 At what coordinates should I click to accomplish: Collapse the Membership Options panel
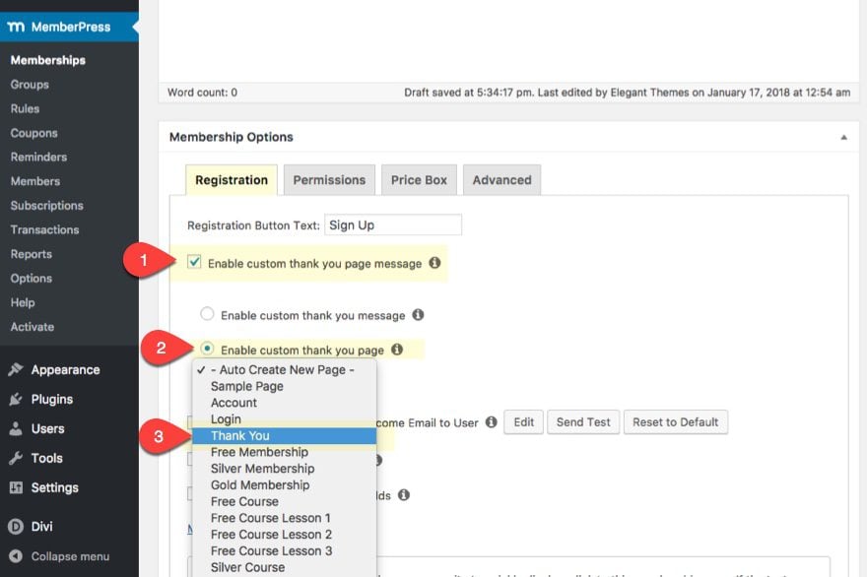pos(843,138)
